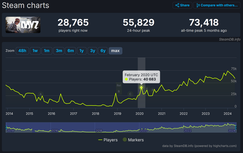Image resolution: width=243 pixels, height=153 pixels.
Task: Click the 2016 x-axis label
Action: (52, 114)
